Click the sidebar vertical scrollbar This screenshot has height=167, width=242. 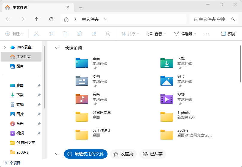pyautogui.click(x=44, y=77)
